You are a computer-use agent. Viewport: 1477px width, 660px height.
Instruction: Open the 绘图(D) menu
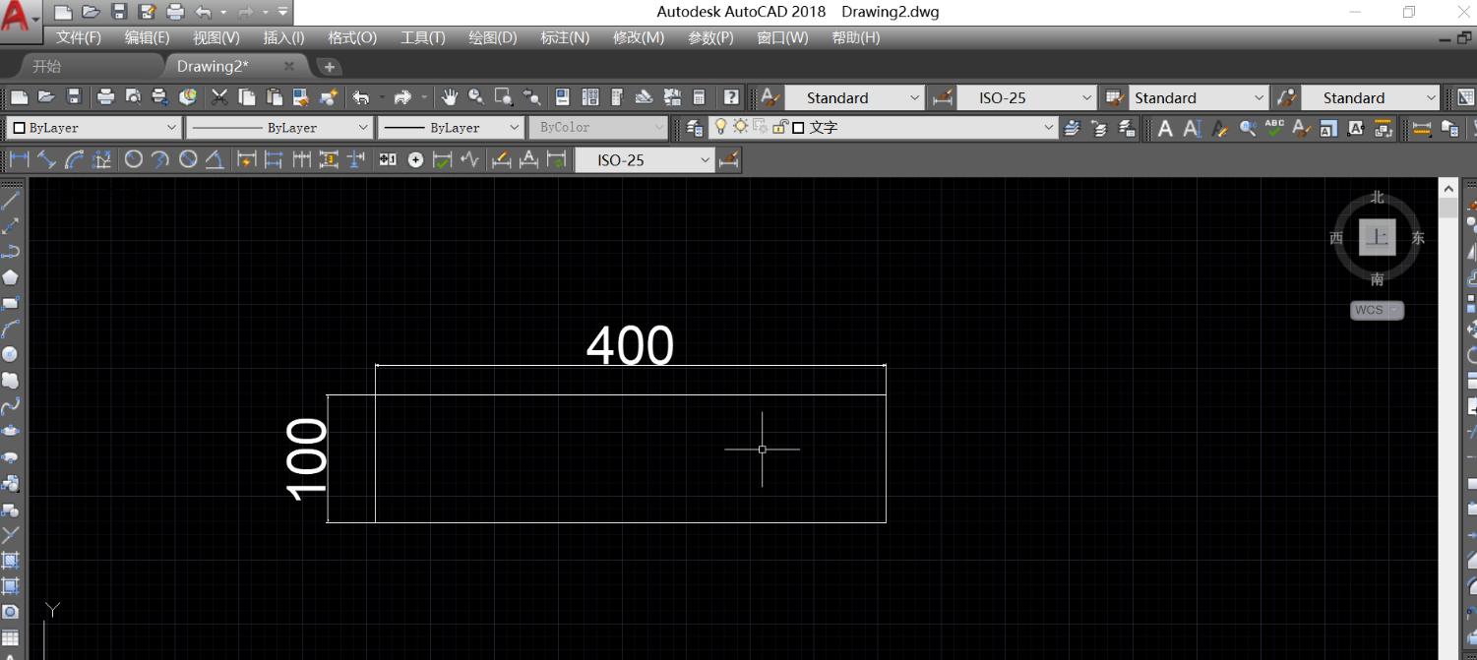click(493, 37)
